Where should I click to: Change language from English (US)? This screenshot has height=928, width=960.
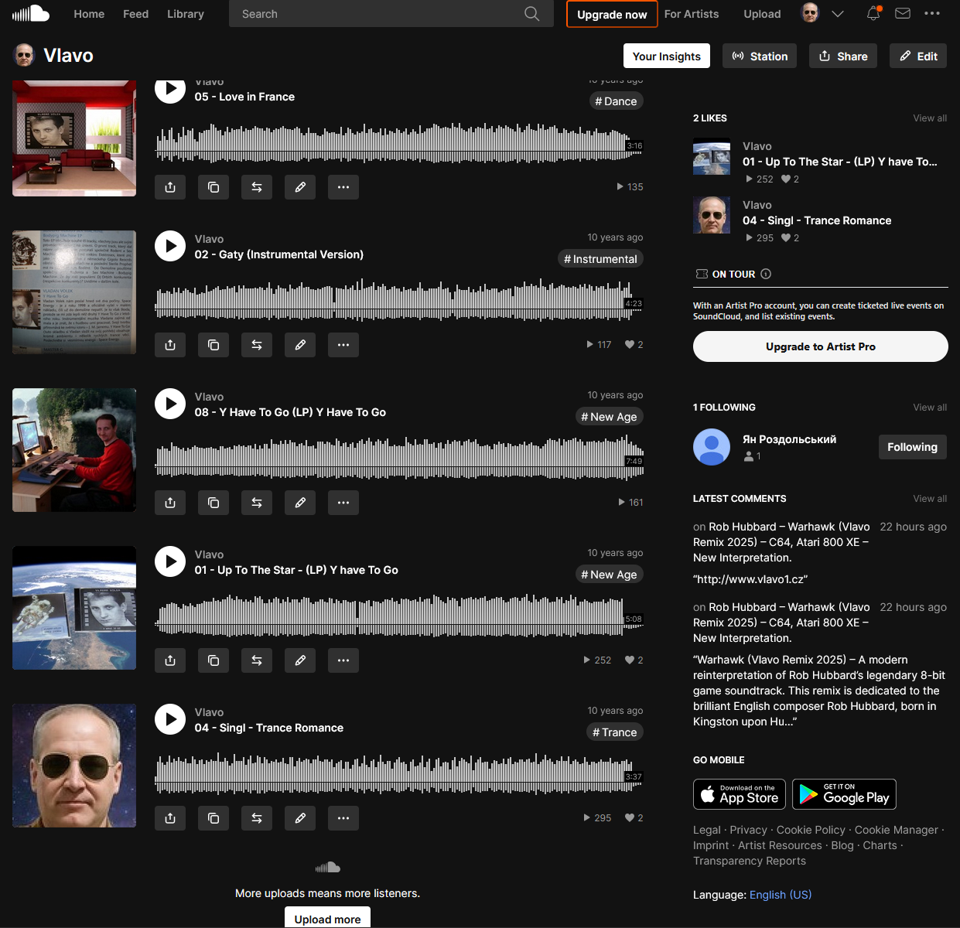click(x=781, y=895)
